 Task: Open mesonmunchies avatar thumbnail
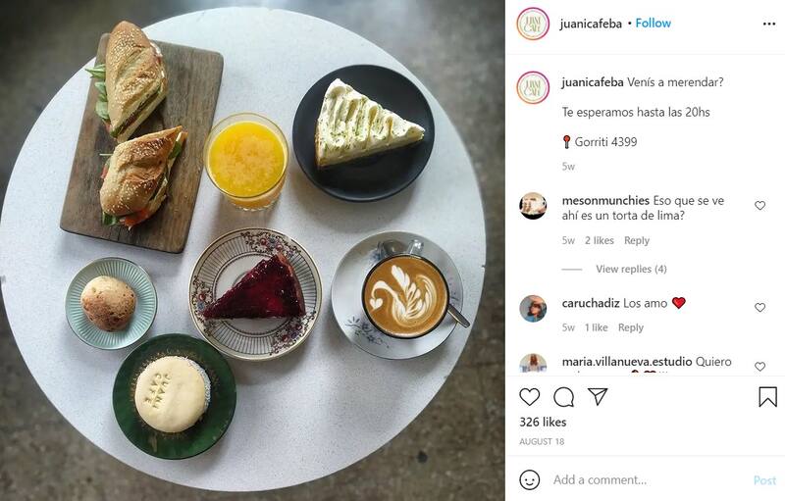(x=533, y=206)
